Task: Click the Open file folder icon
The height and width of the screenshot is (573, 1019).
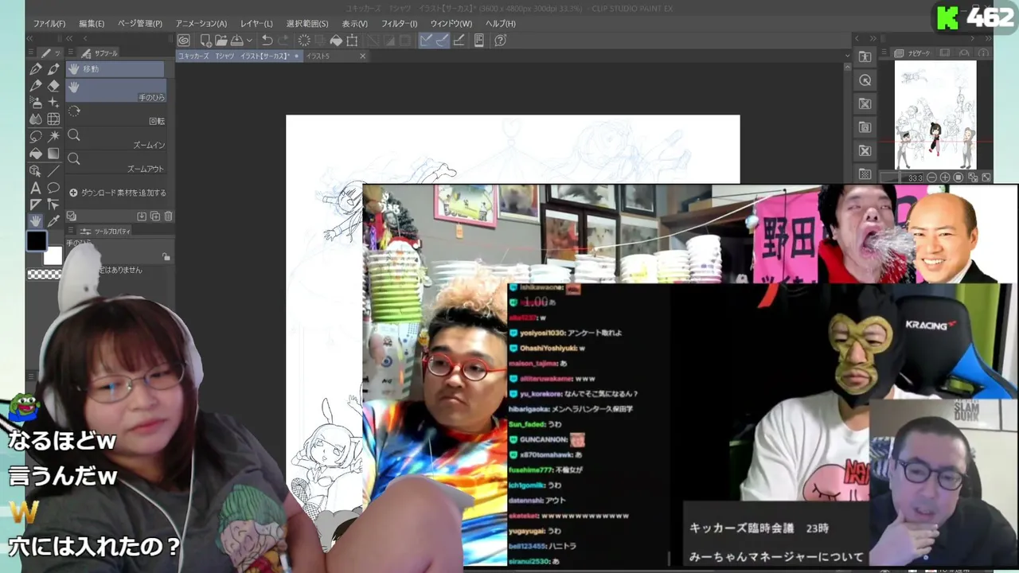Action: pyautogui.click(x=221, y=41)
